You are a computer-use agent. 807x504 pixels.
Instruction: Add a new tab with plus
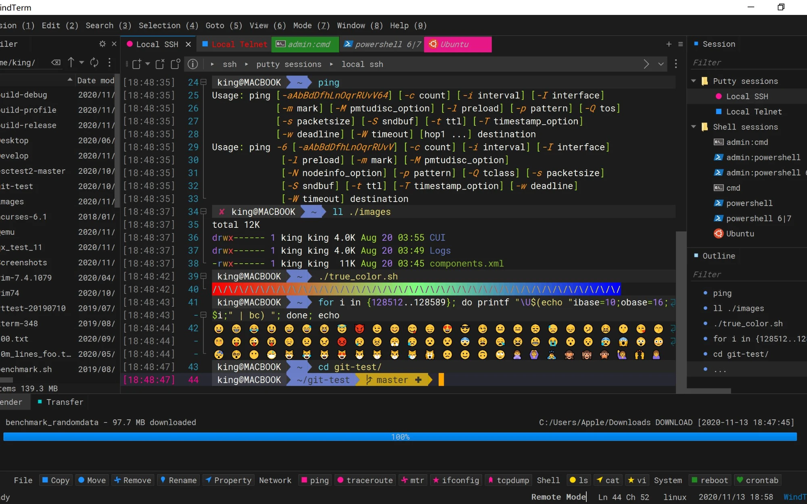(669, 44)
